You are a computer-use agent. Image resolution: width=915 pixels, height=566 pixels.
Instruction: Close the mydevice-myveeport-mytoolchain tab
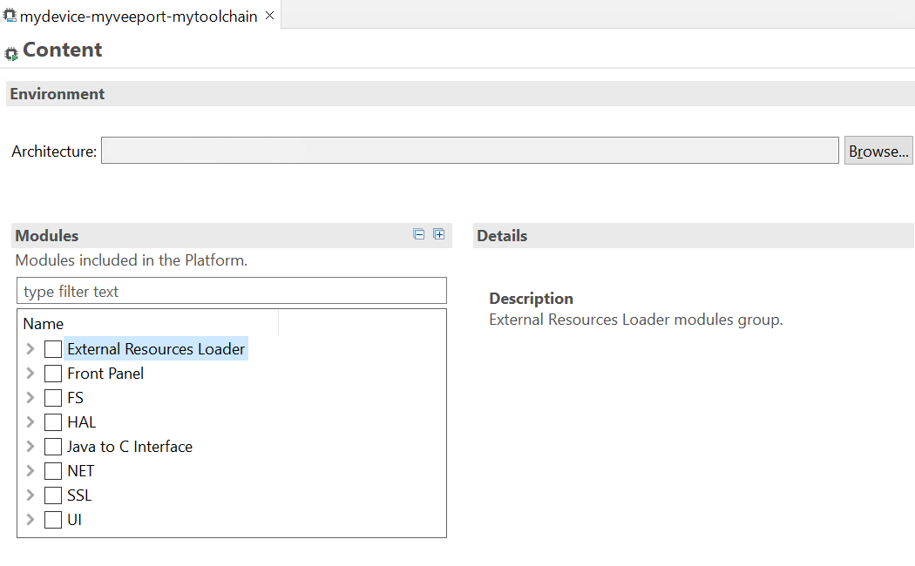coord(269,15)
